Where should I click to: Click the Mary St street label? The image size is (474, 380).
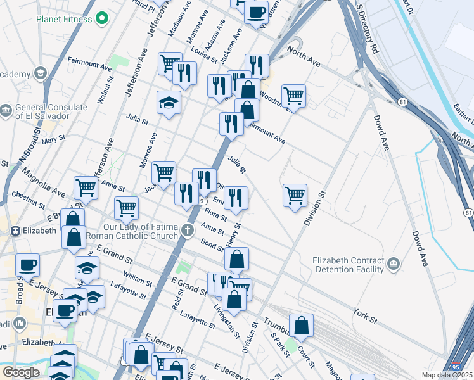tap(53, 139)
